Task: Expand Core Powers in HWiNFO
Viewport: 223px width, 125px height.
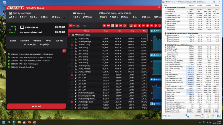Action: click(x=165, y=76)
